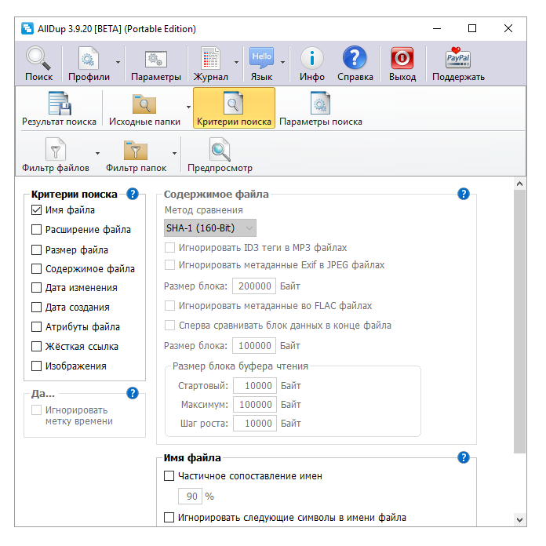
Task: Expand the Профили dropdown arrow
Action: [x=118, y=63]
